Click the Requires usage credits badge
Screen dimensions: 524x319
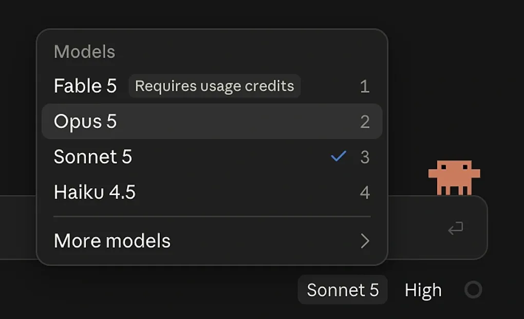[215, 86]
